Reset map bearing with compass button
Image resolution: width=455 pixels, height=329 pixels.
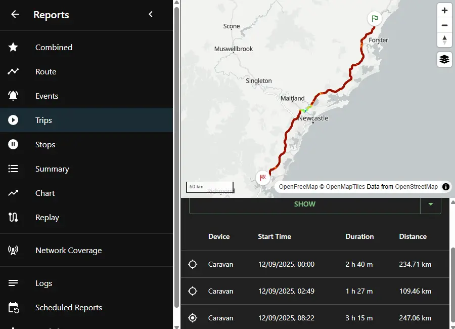point(444,40)
